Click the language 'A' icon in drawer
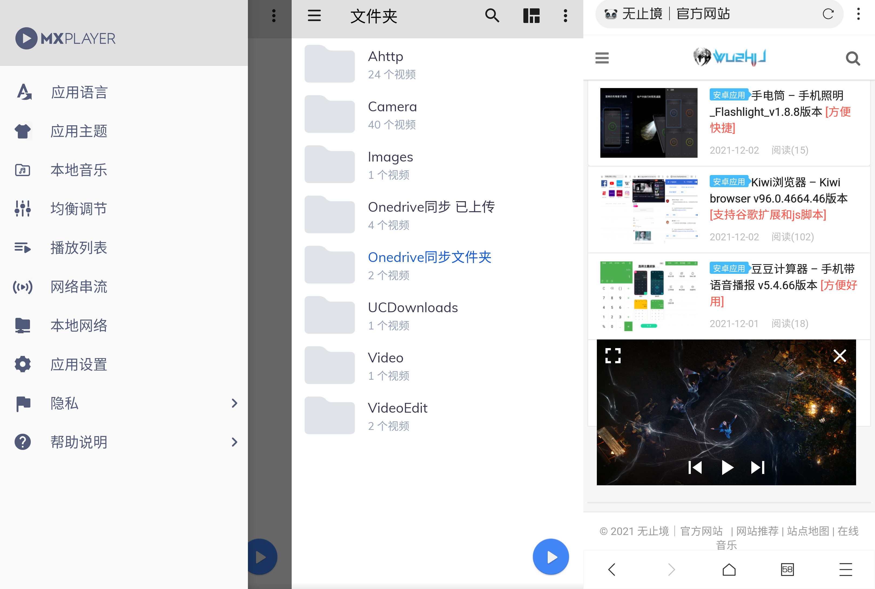The image size is (875, 589). tap(24, 92)
